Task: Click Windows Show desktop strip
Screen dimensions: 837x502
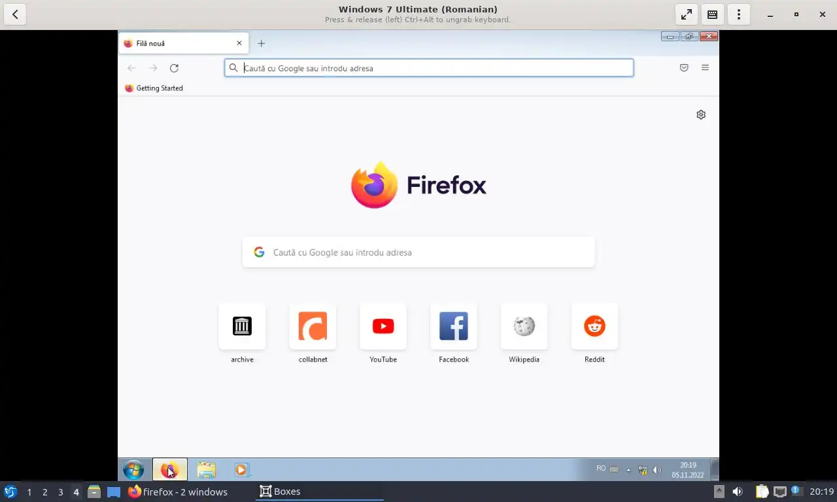Action: [x=715, y=469]
